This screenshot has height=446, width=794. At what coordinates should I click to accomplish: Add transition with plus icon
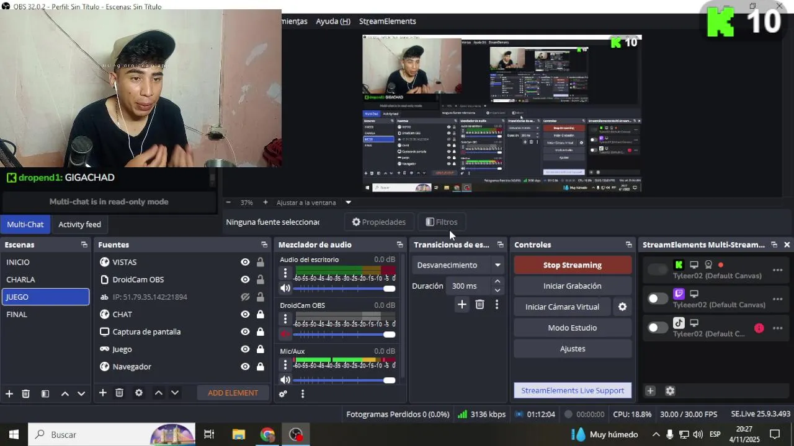point(462,304)
